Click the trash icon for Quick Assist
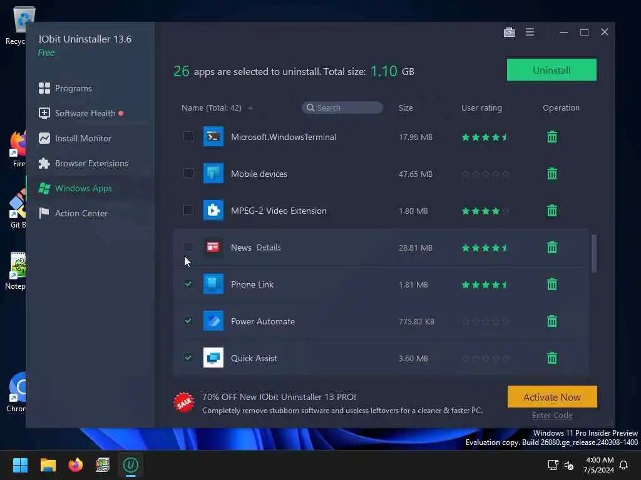Viewport: 641px width, 480px height. [552, 358]
